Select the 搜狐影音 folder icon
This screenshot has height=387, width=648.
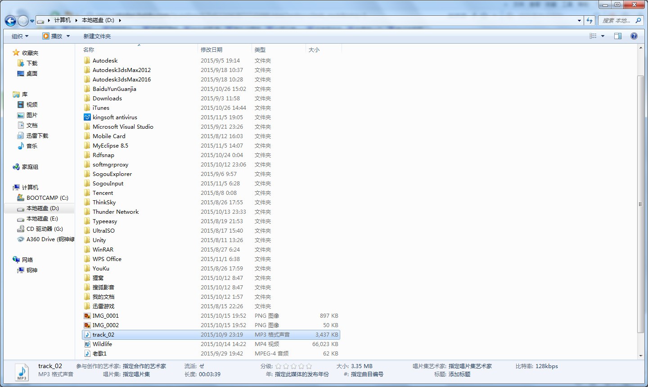coord(87,287)
